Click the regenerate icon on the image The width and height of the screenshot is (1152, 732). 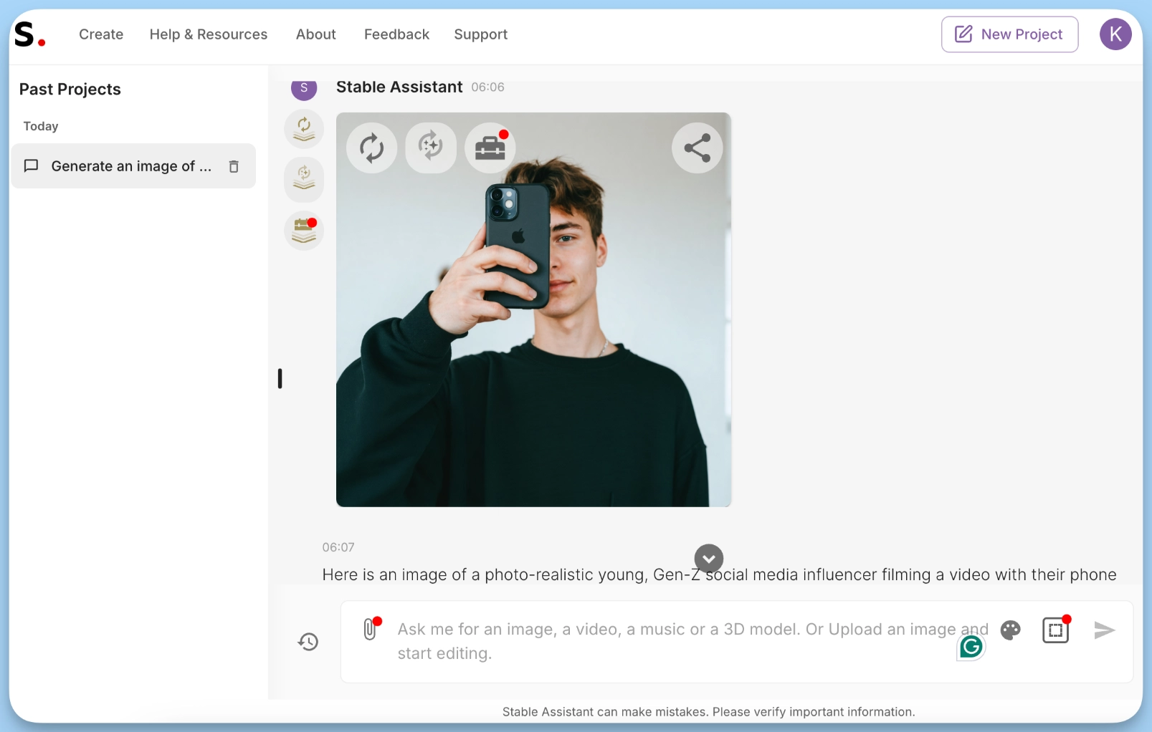pyautogui.click(x=371, y=148)
